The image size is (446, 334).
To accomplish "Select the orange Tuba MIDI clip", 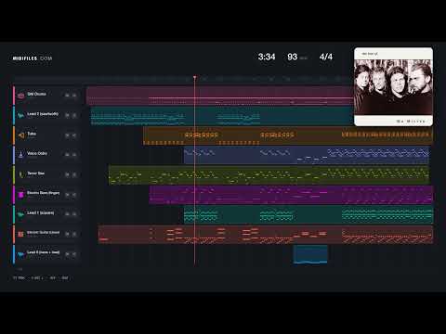I will [288, 135].
